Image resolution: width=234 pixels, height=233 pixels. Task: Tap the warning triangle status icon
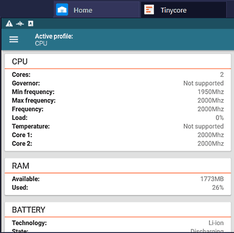click(x=9, y=23)
